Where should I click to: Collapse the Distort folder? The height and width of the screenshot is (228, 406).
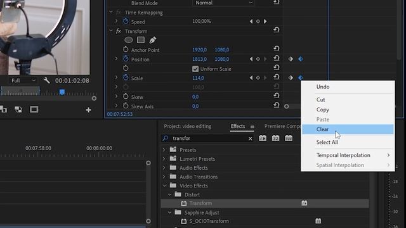pos(169,194)
